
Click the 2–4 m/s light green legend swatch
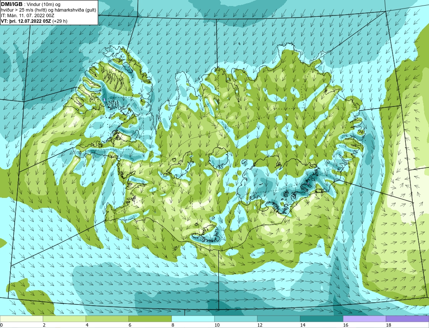click(x=64, y=319)
